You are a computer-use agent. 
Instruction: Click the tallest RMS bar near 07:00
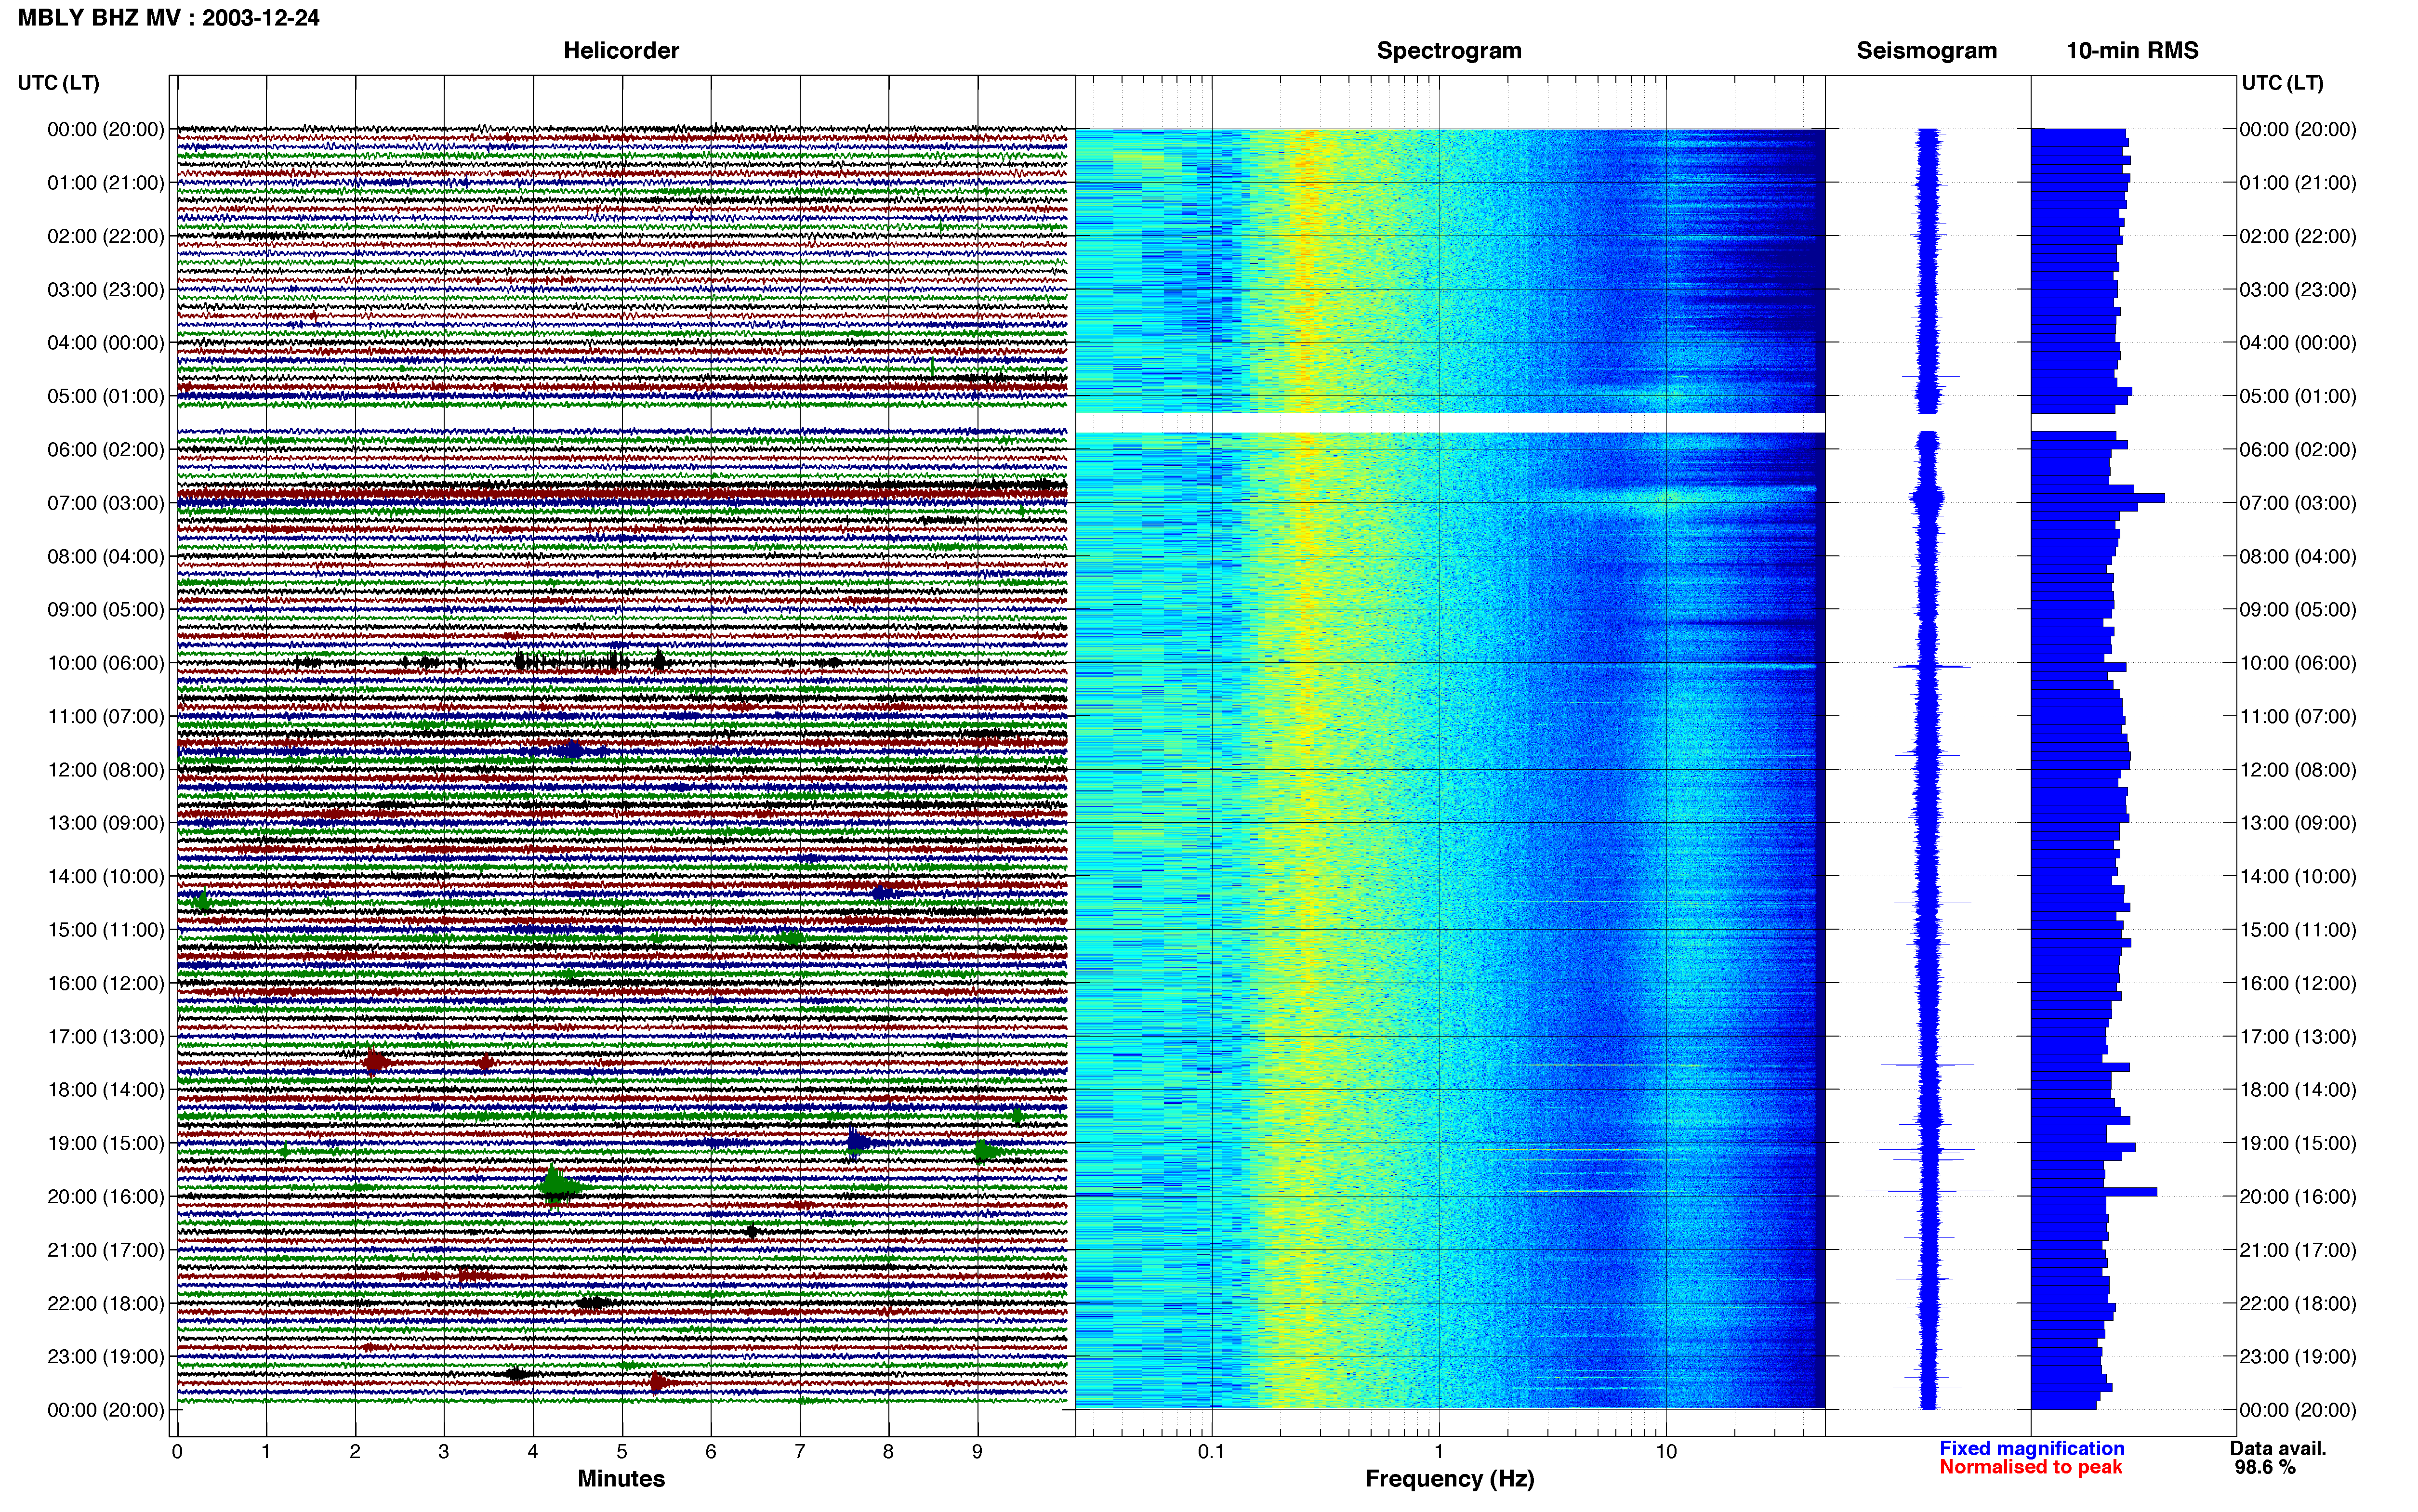(x=2097, y=498)
